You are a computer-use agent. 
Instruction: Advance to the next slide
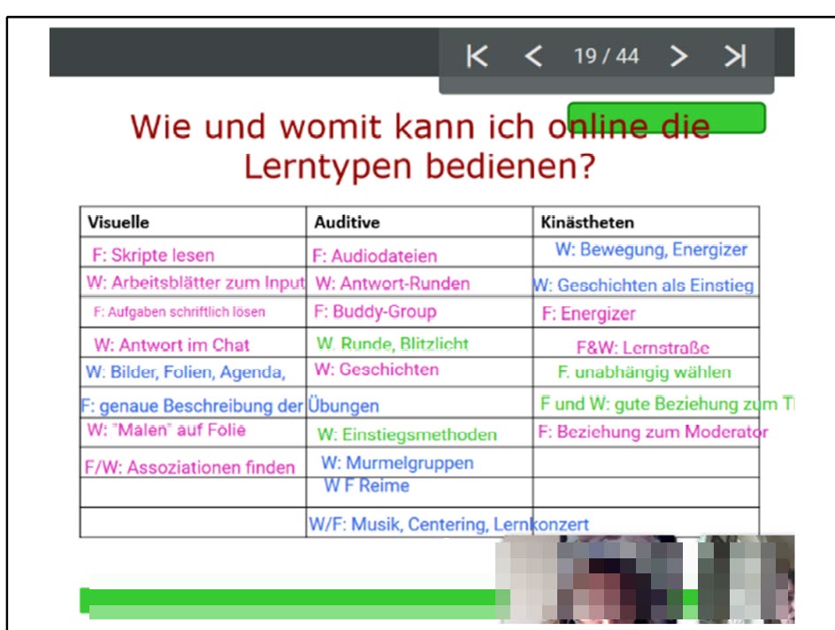click(678, 56)
